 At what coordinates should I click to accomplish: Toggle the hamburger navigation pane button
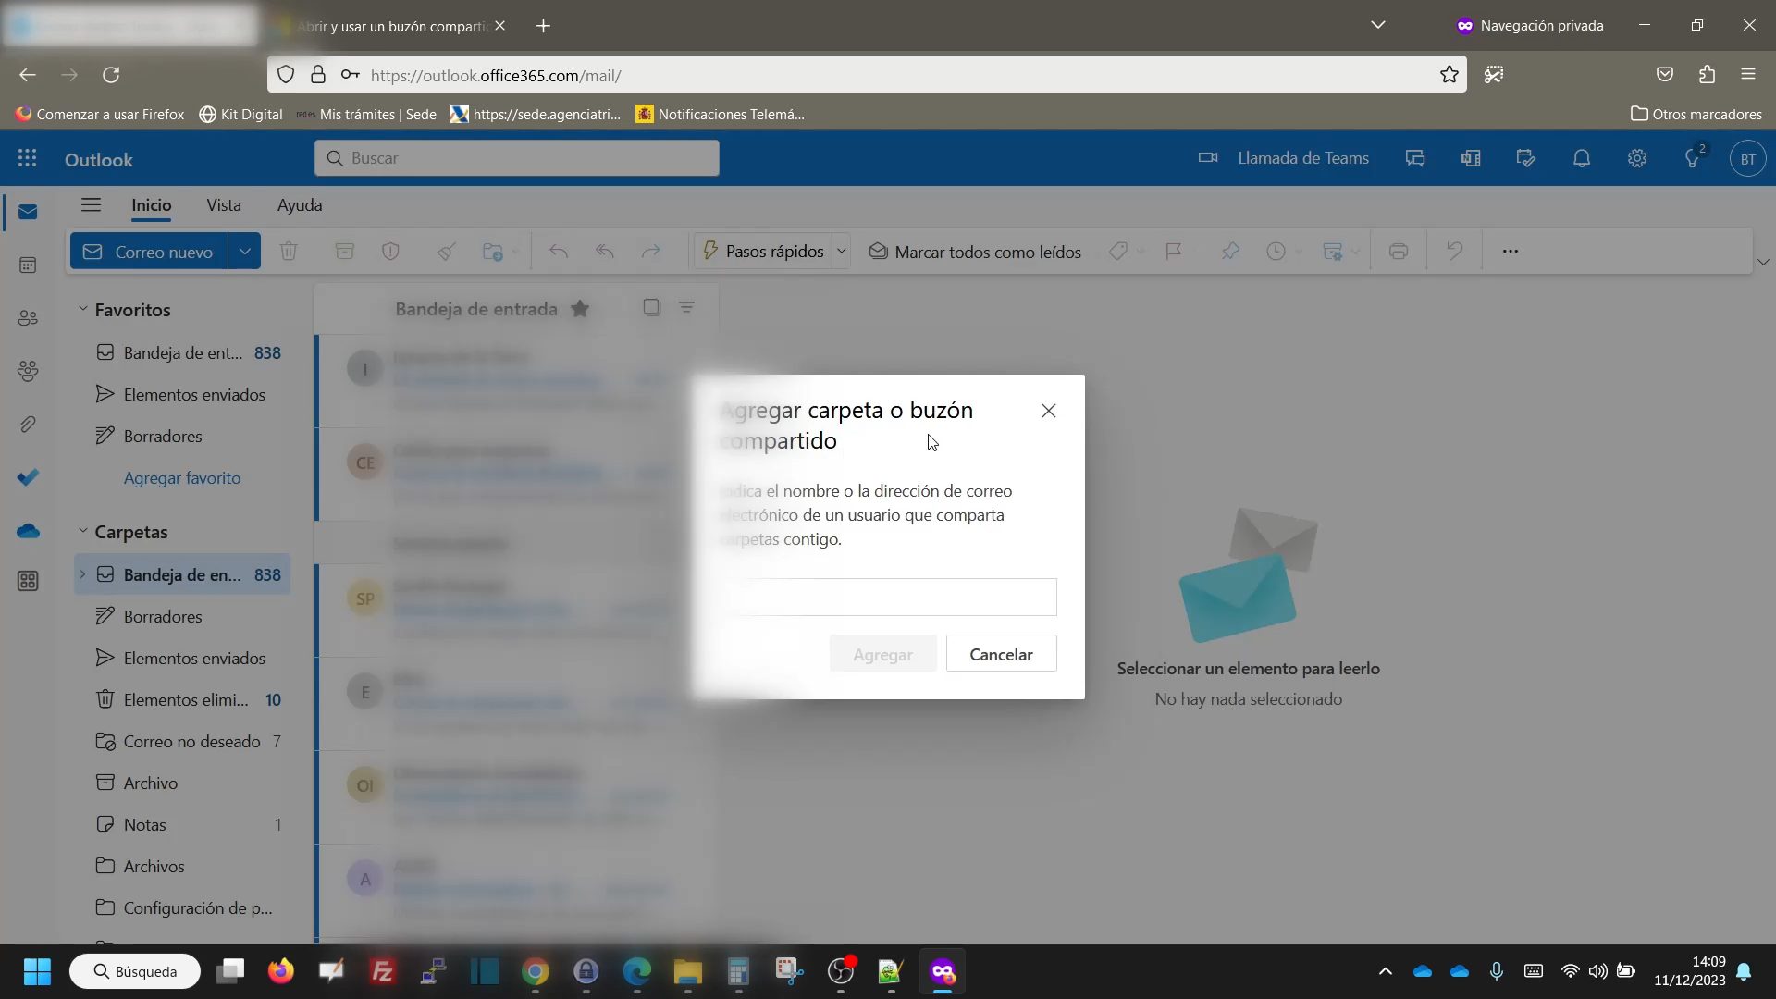tap(91, 205)
